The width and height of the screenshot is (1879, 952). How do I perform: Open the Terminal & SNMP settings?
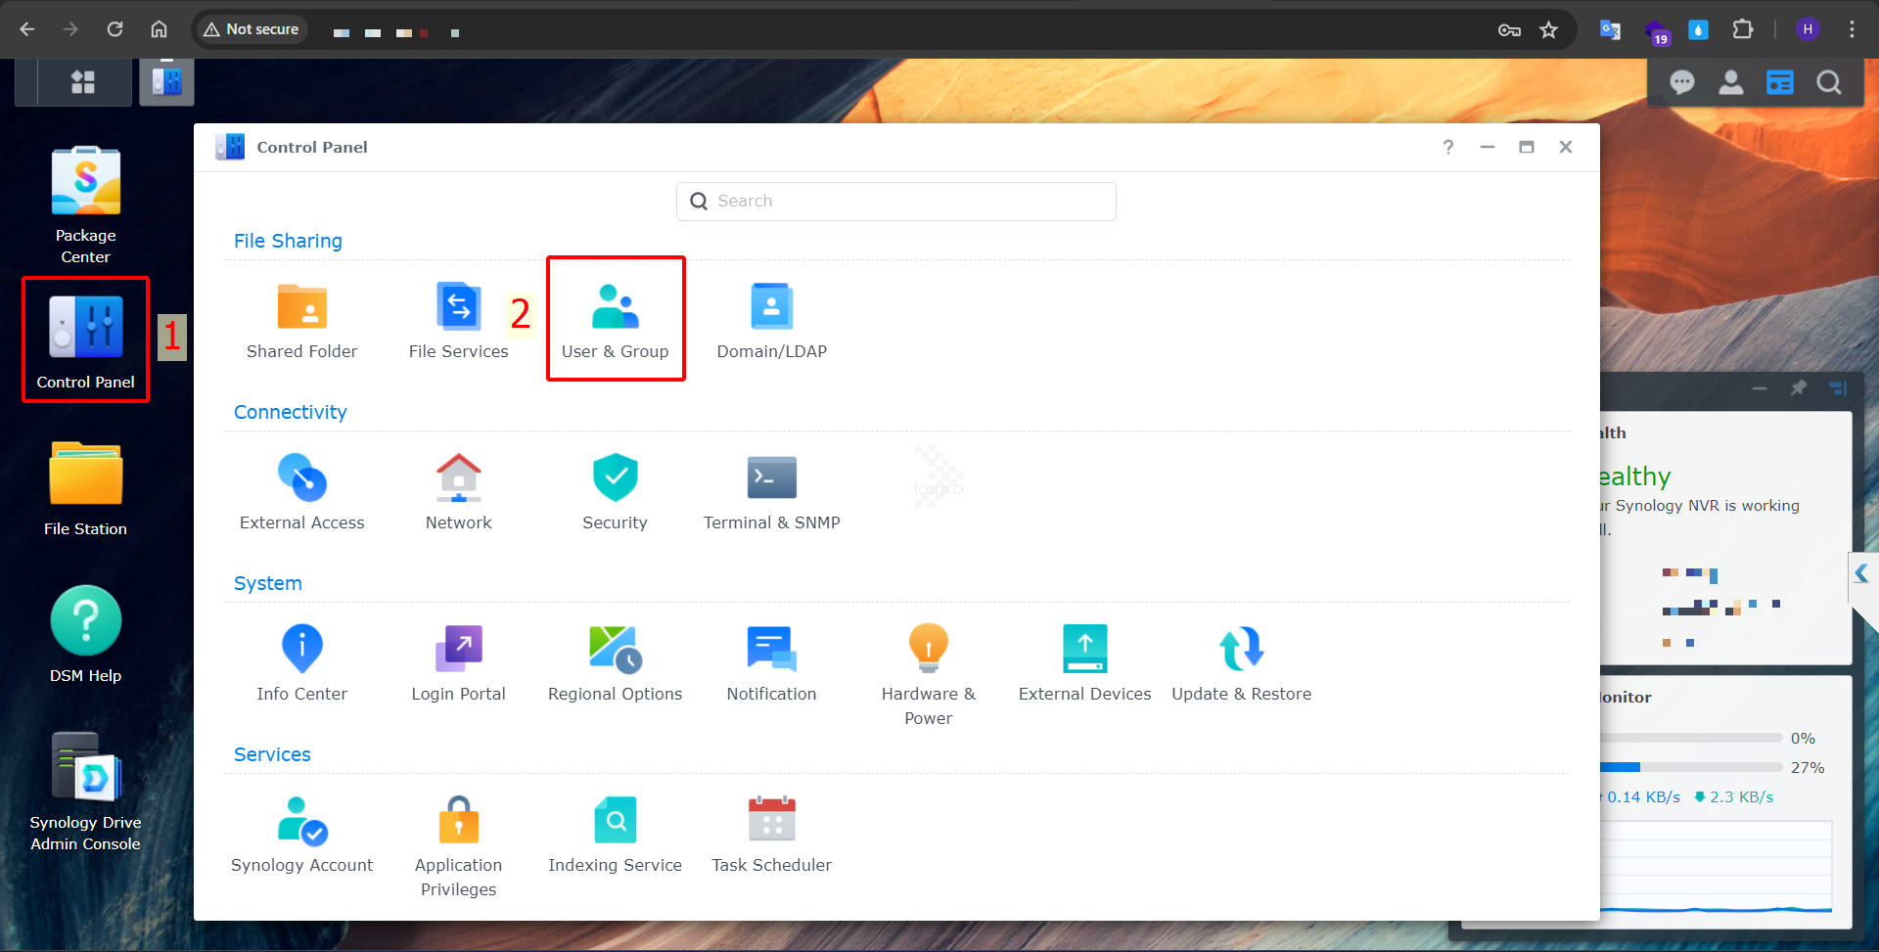click(771, 490)
